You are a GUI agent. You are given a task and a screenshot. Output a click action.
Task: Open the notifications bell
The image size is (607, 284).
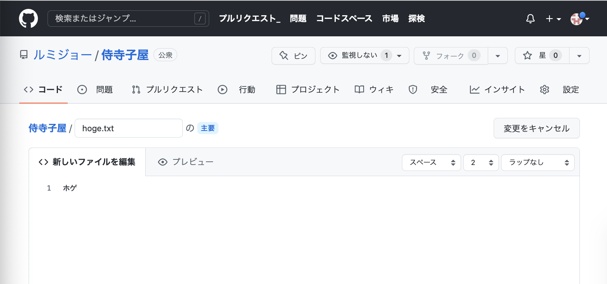(x=530, y=19)
